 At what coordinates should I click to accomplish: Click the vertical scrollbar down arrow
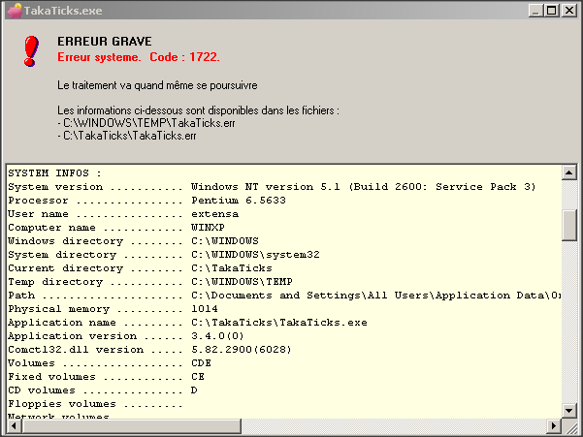(568, 411)
